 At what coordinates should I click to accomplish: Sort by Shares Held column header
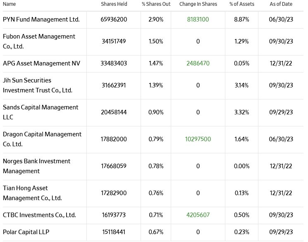(114, 4)
